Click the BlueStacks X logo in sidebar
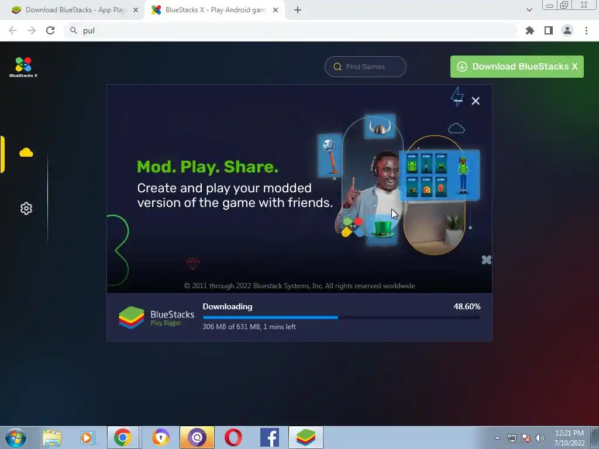 click(x=23, y=67)
